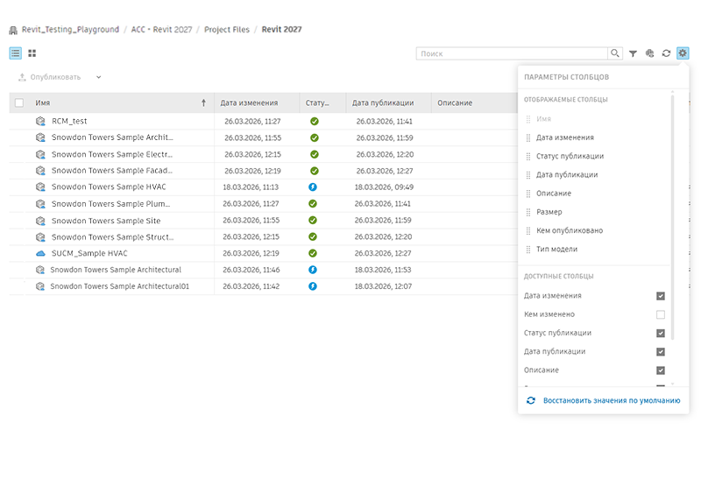The height and width of the screenshot is (479, 701).
Task: Sort by Стату... column header
Action: (x=317, y=102)
